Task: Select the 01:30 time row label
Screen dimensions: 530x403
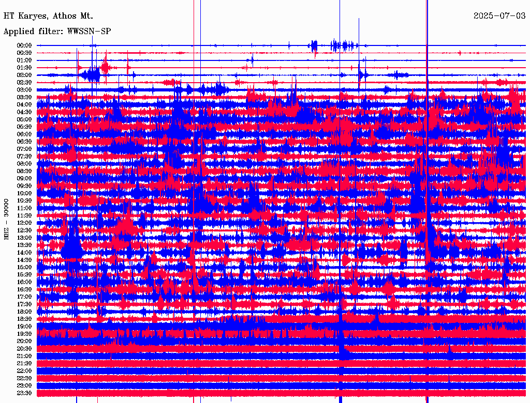Action: tap(24, 68)
